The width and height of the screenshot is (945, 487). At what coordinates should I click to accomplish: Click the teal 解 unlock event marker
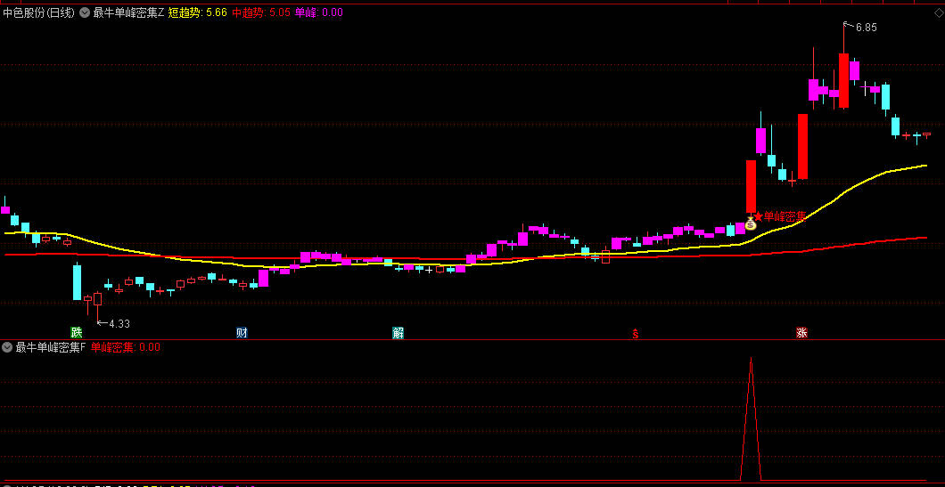pos(398,333)
